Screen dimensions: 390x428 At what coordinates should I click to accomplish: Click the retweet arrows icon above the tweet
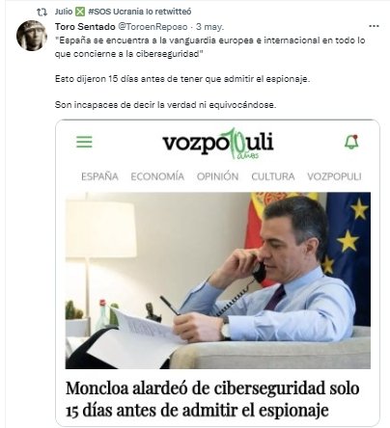(x=42, y=13)
